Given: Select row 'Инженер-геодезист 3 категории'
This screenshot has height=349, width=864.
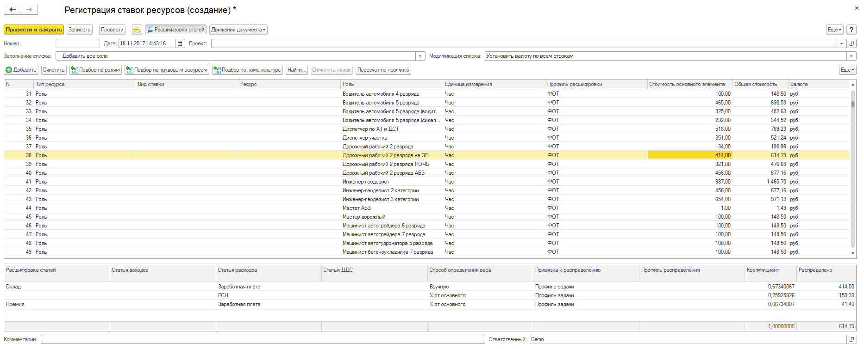Looking at the screenshot, I should 427,199.
